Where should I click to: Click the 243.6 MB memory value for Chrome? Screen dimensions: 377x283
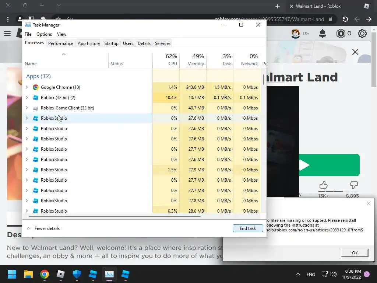[x=195, y=87]
